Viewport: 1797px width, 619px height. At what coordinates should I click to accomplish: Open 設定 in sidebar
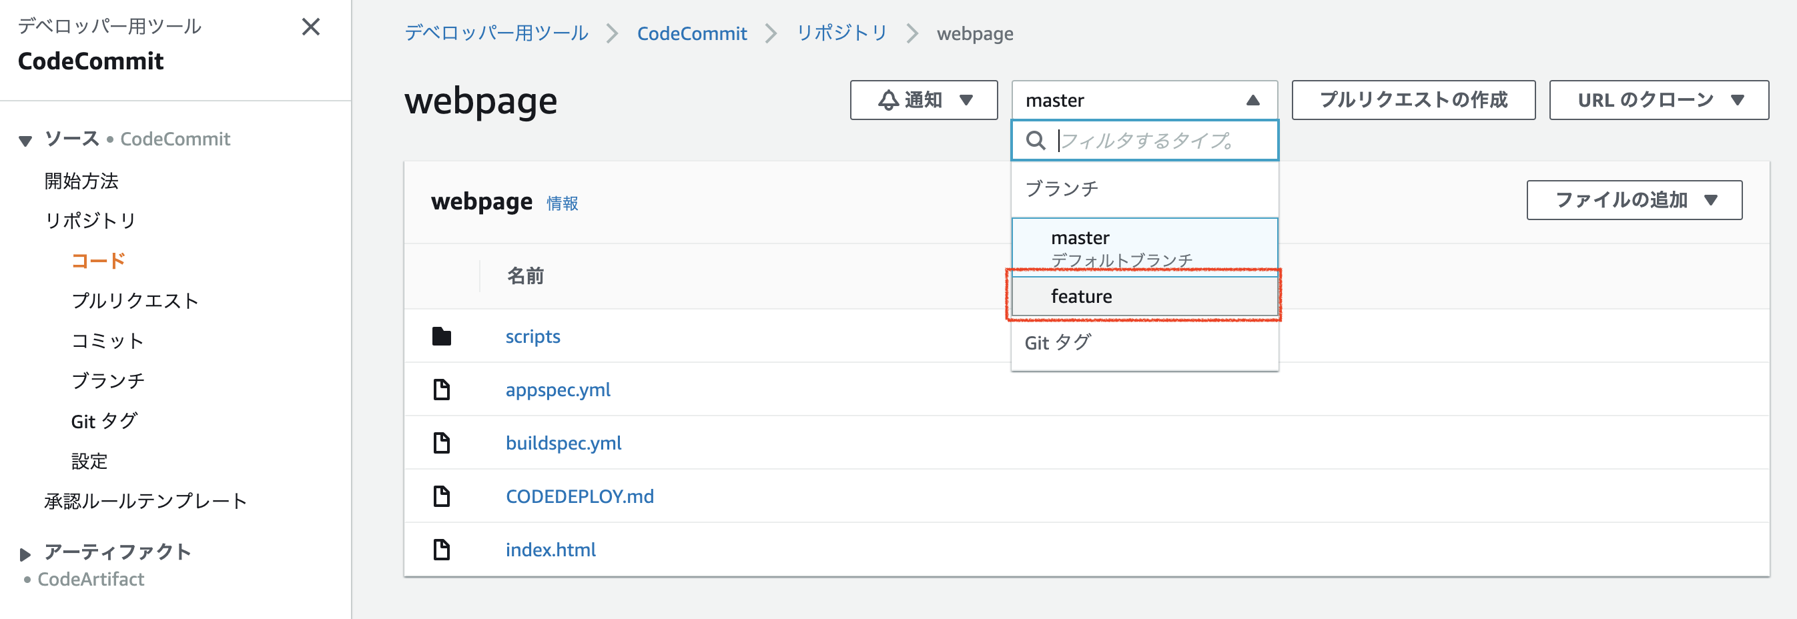coord(89,461)
